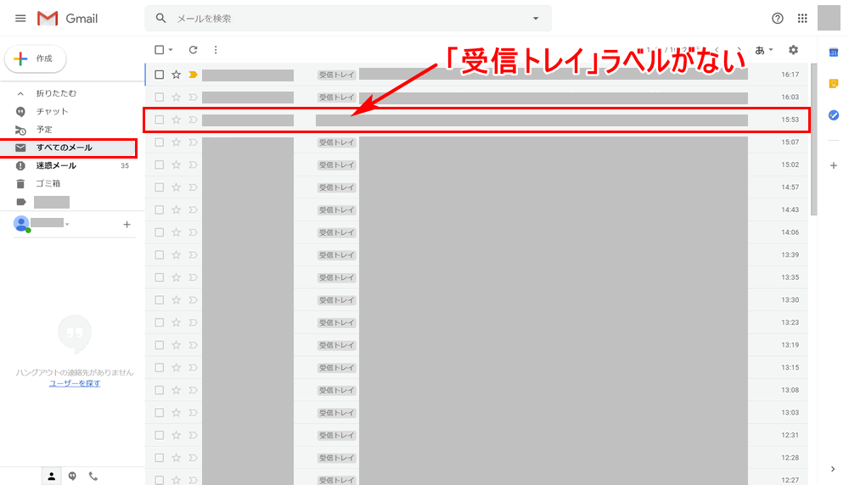Open 予定 scheduled label
Image resolution: width=849 pixels, height=485 pixels.
click(x=44, y=129)
